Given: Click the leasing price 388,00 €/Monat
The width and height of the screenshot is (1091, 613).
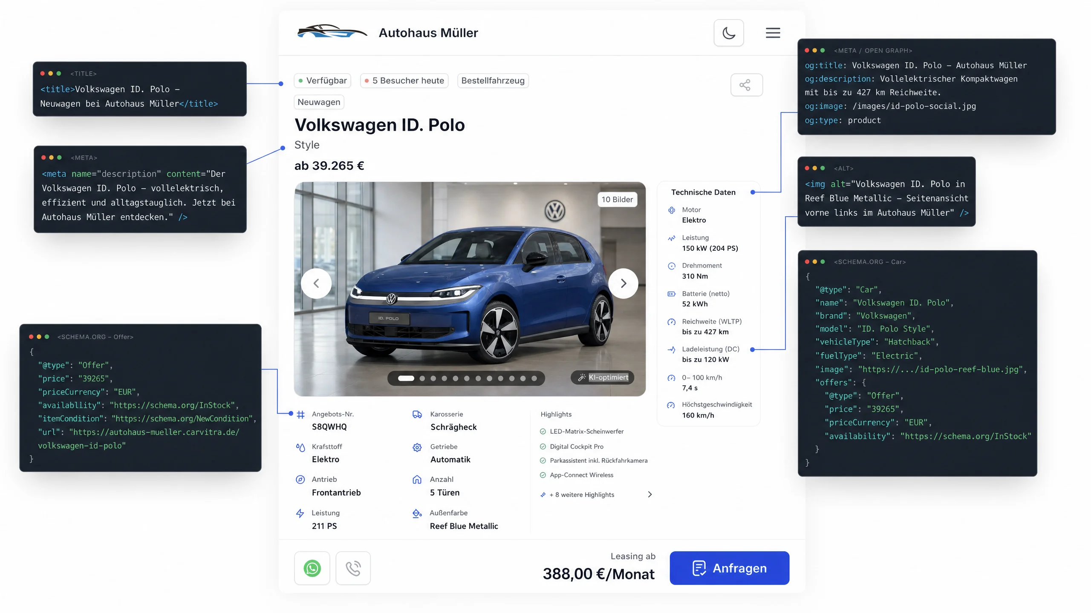Looking at the screenshot, I should (x=598, y=574).
